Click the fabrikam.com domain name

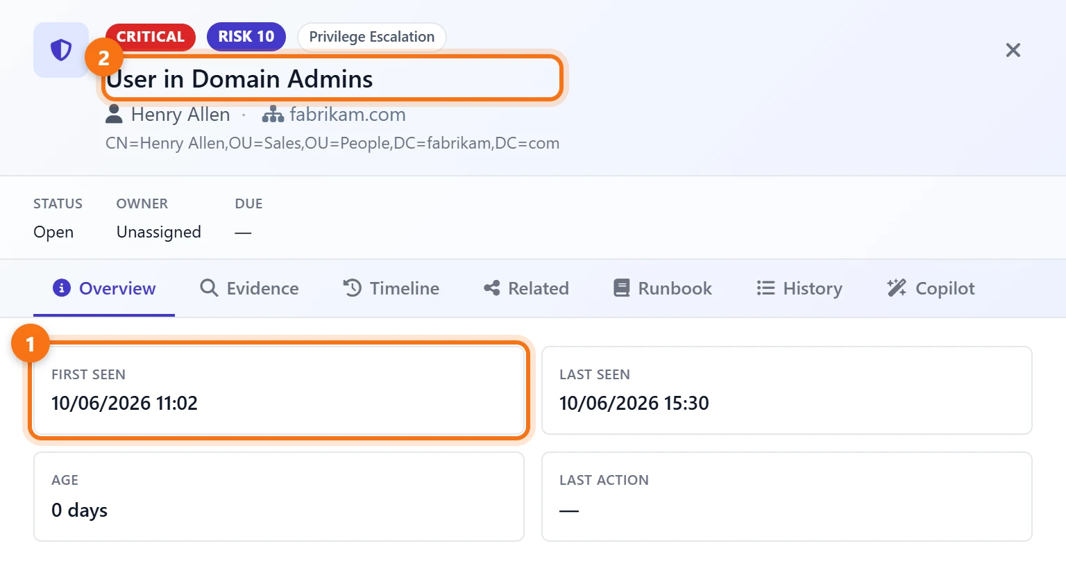[348, 115]
